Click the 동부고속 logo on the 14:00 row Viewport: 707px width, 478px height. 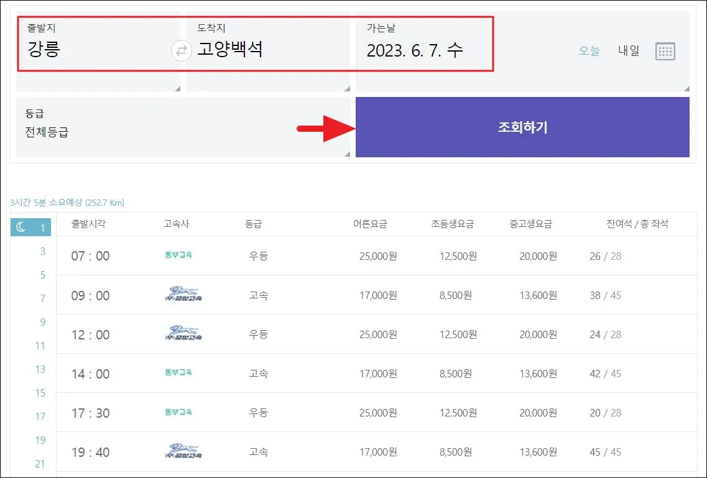pos(178,373)
